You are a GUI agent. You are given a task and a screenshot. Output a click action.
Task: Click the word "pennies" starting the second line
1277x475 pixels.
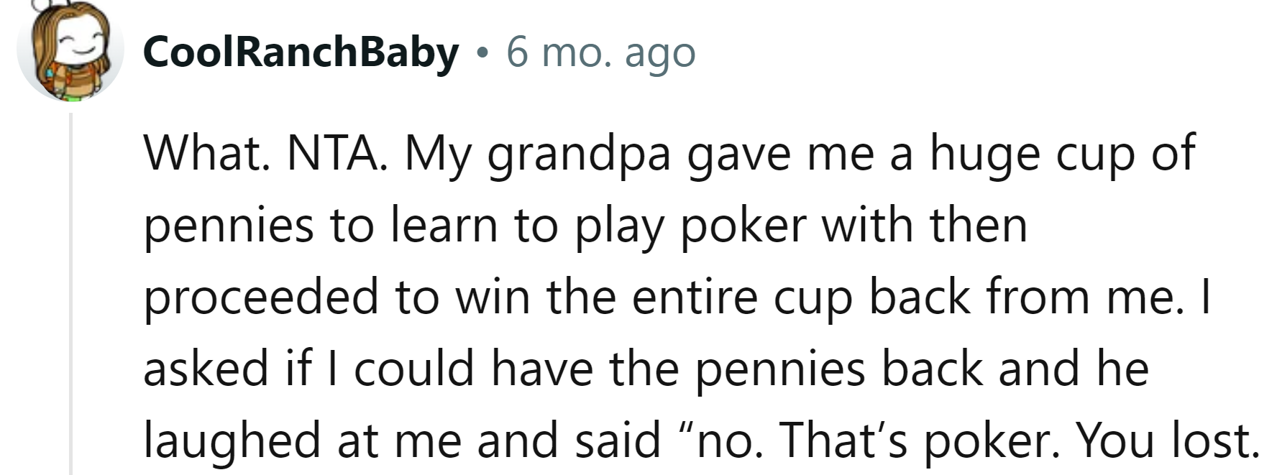[228, 226]
